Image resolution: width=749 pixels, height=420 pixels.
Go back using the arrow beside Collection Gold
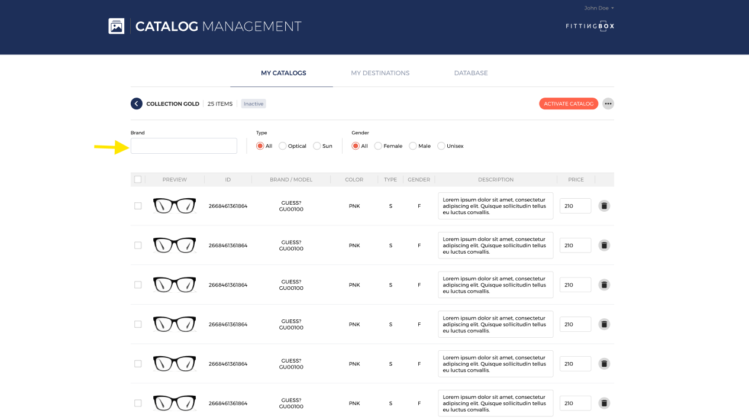[x=137, y=104]
